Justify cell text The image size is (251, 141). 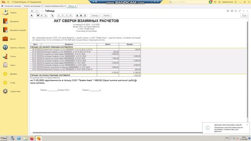point(71,16)
